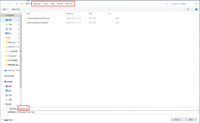Select Well Production Plots.tpl file
Viewport: 200px width, 123px height.
(x=37, y=23)
